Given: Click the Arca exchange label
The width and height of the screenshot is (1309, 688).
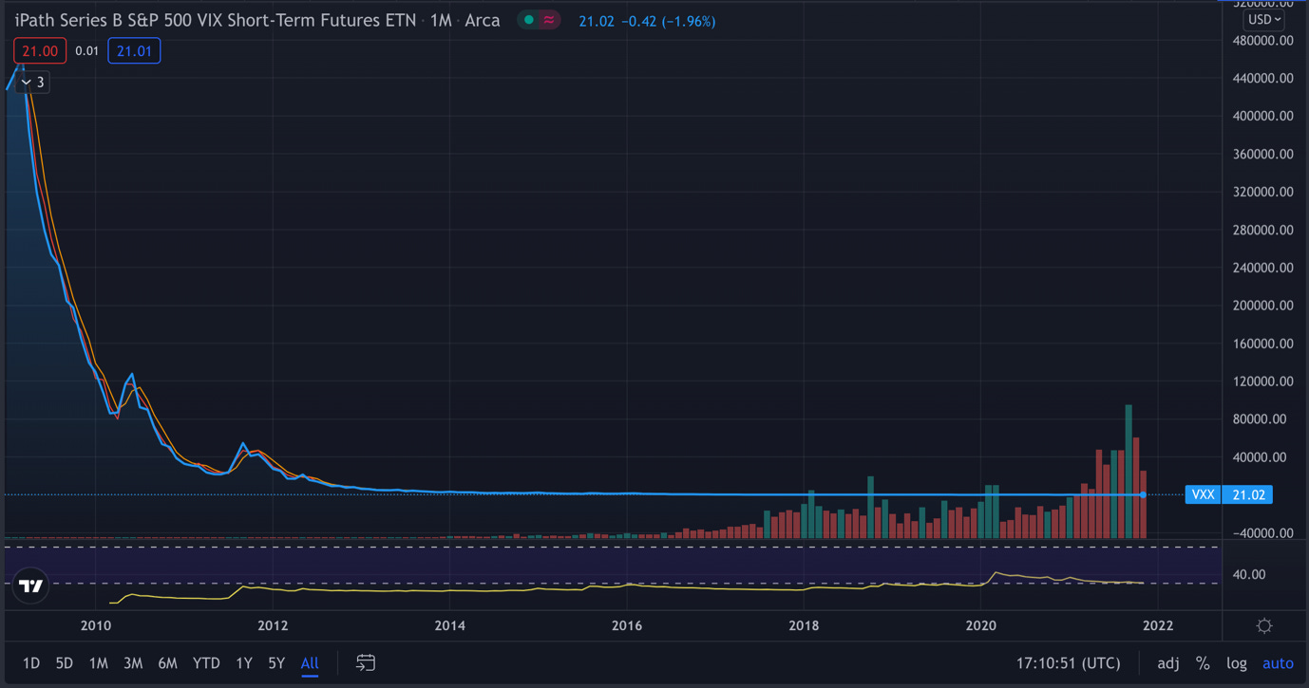Looking at the screenshot, I should 483,20.
